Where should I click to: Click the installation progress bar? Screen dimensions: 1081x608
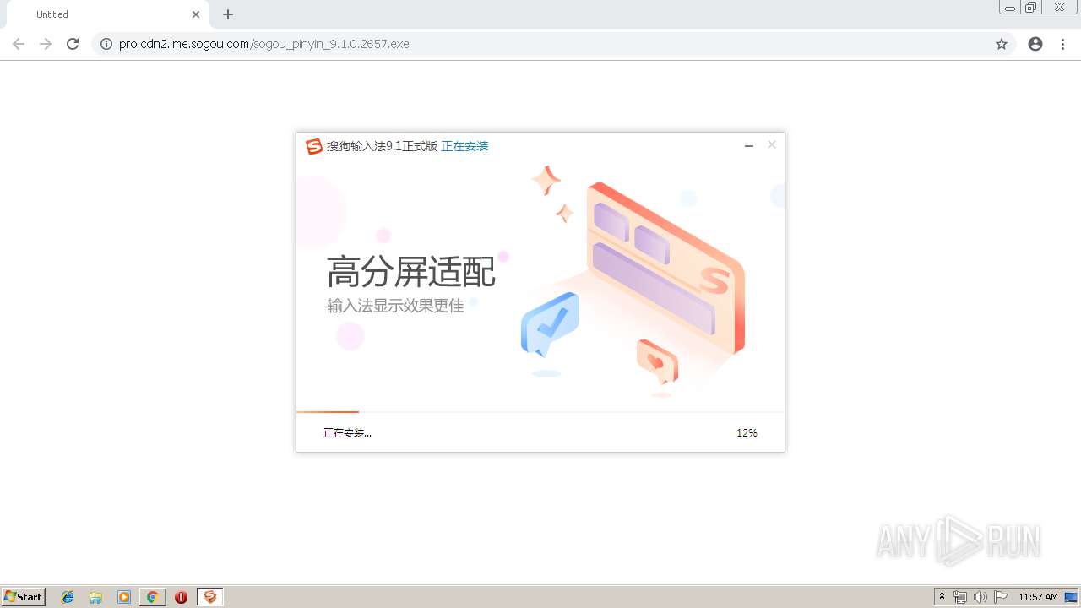pos(540,412)
